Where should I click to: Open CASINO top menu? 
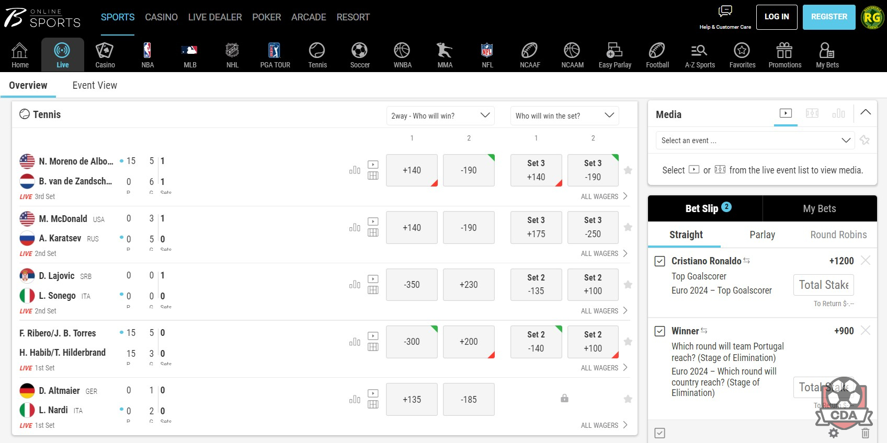(x=161, y=17)
